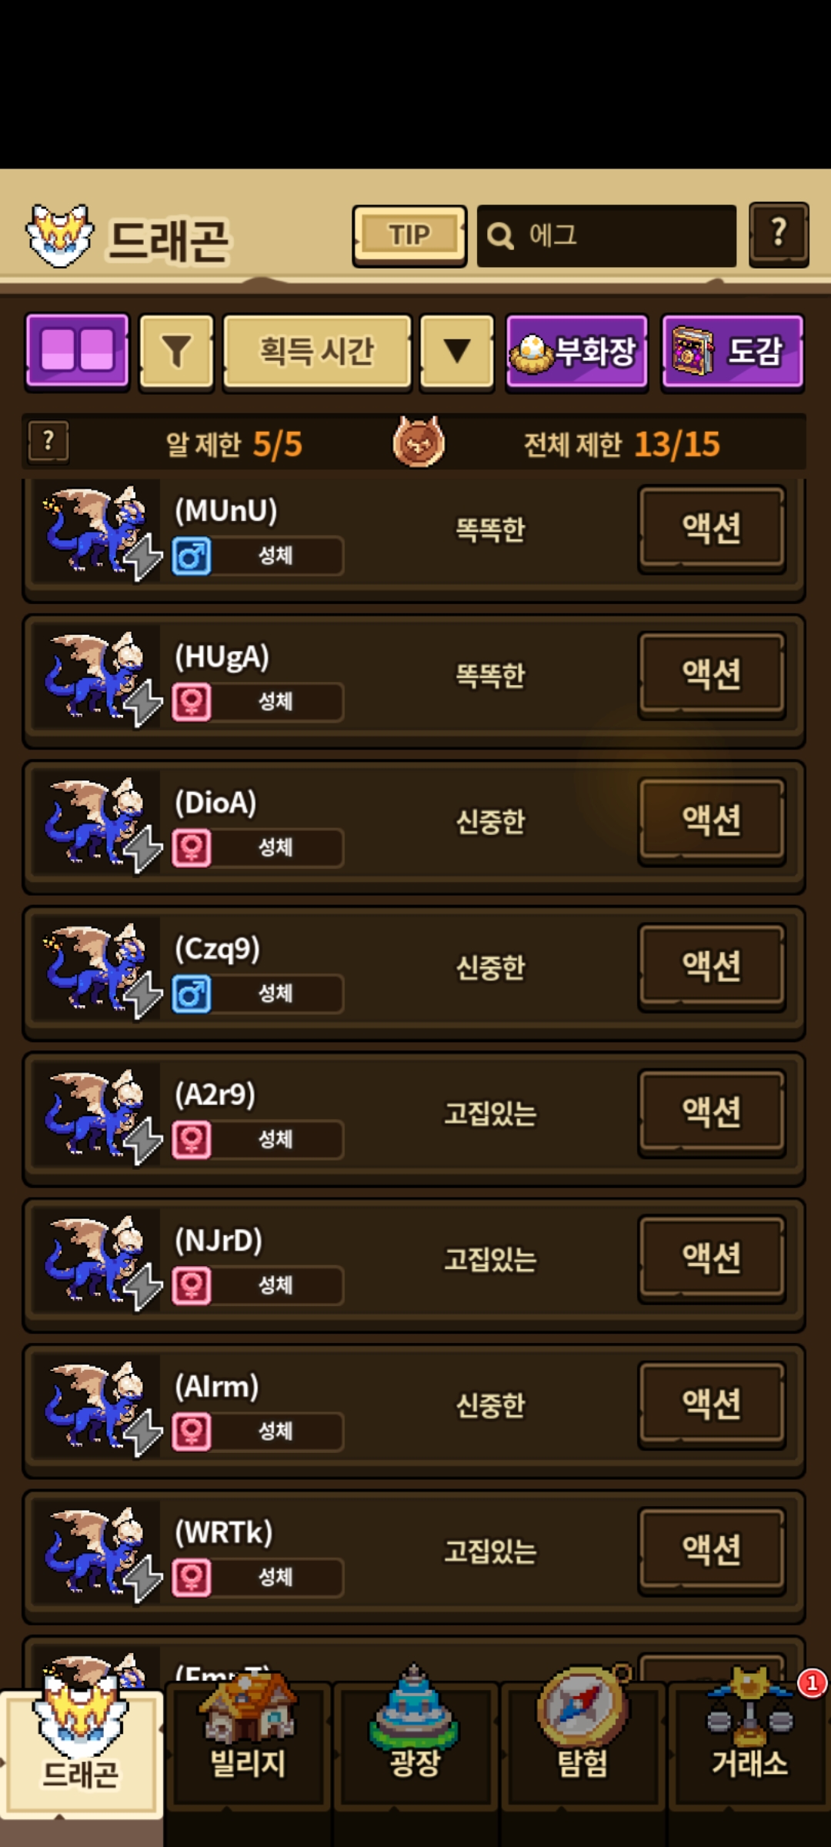Open help via top-right question mark
The image size is (831, 1847).
(779, 234)
